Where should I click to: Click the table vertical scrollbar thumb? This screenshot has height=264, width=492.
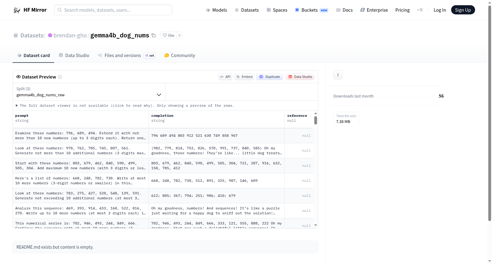tap(315, 121)
